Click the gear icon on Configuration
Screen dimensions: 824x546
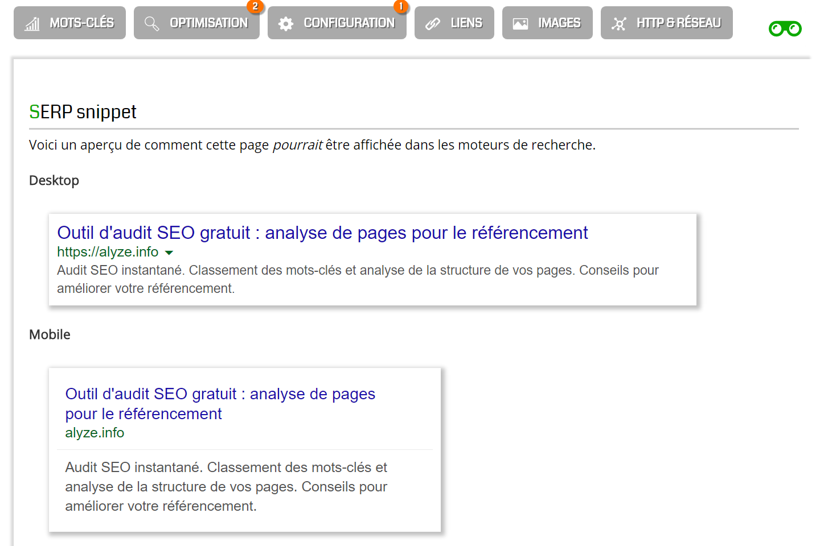click(286, 23)
